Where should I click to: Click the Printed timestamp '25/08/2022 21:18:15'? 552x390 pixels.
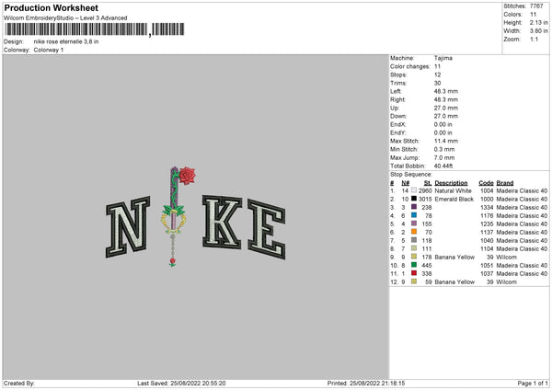[377, 384]
